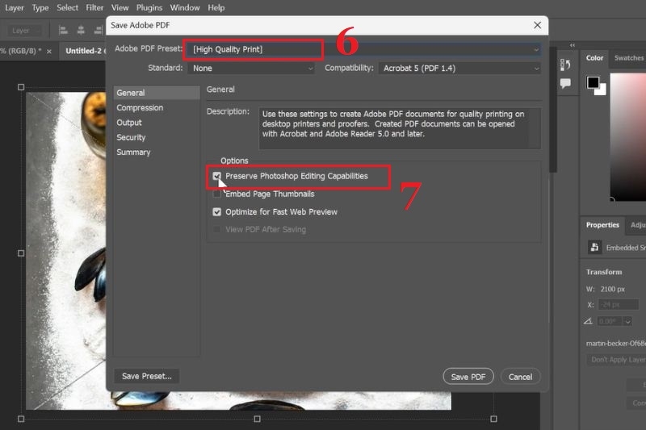This screenshot has height=430, width=646.
Task: Pick a color in the Color field
Action: (x=628, y=137)
